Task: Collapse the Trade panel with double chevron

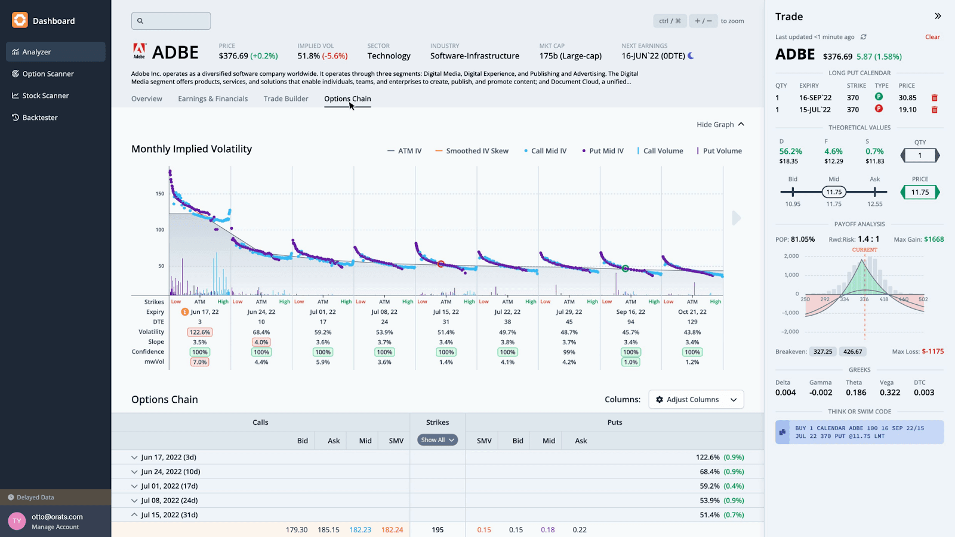Action: click(938, 16)
